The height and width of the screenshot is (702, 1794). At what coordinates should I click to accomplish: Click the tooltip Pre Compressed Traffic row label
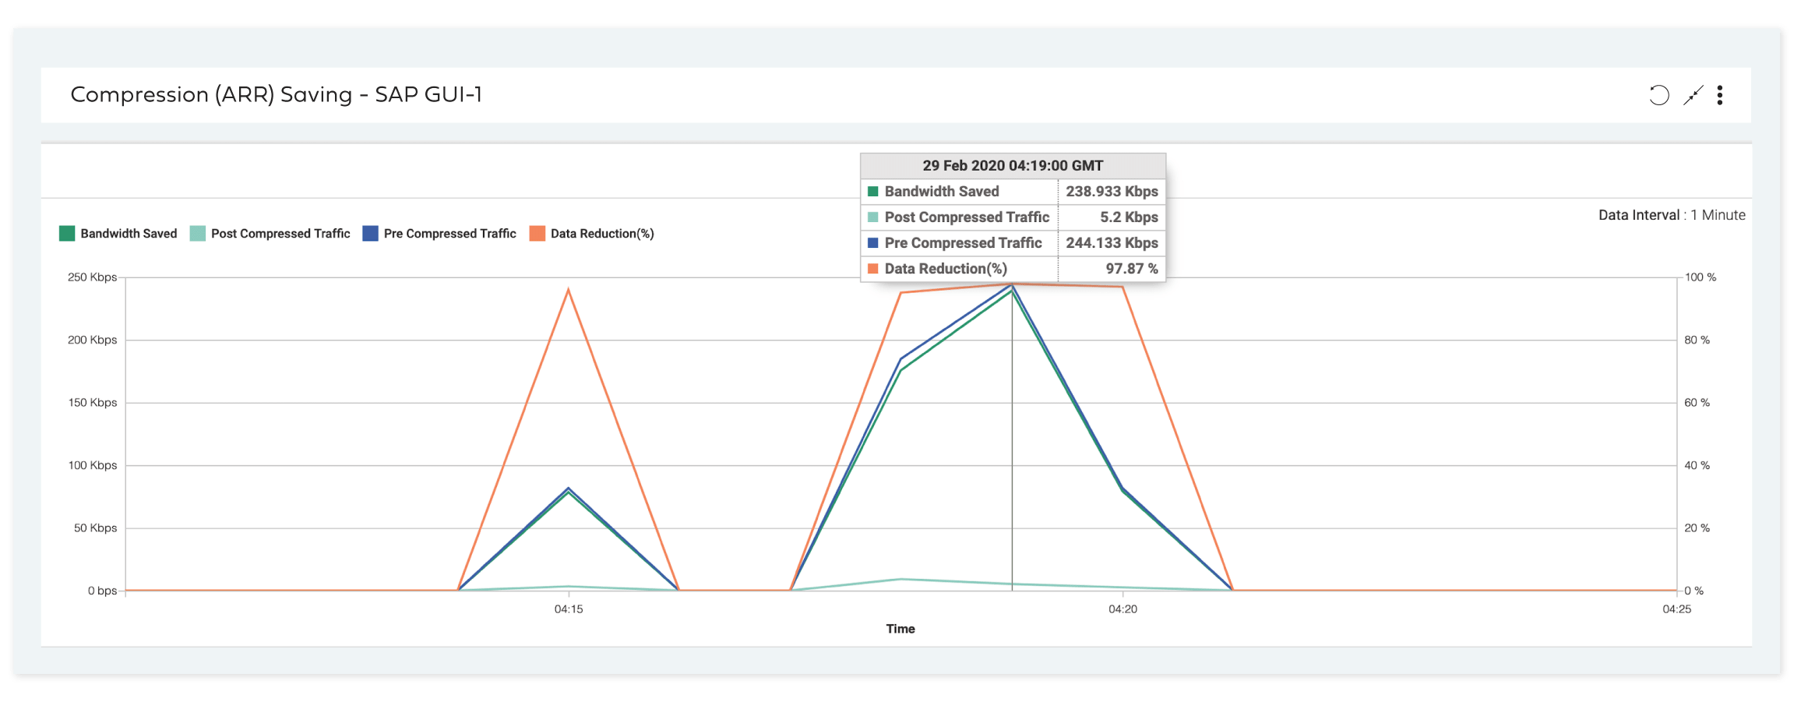click(x=963, y=243)
